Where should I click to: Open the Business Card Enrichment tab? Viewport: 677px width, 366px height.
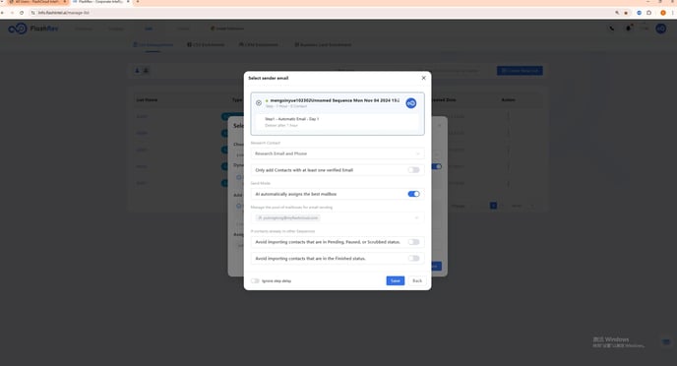[323, 44]
